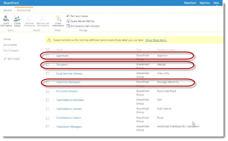Check the TeamSitePub Visitors checkbox
The height and width of the screenshot is (141, 228).
tap(48, 118)
